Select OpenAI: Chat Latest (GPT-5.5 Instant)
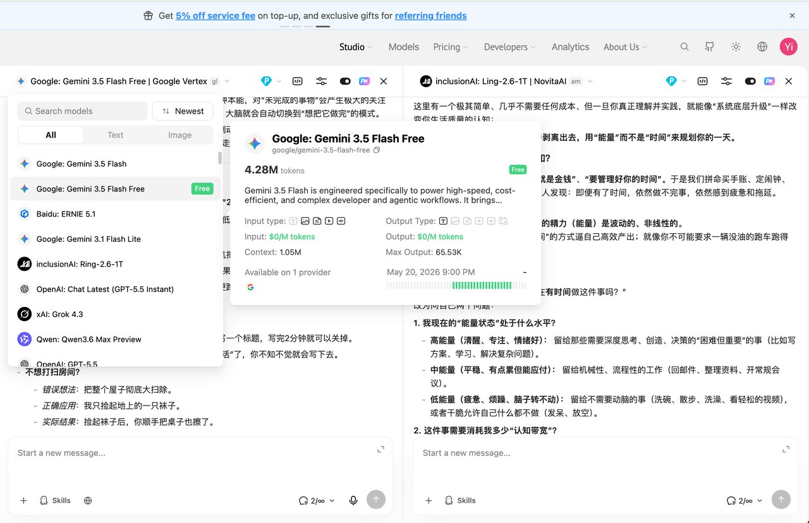 (x=114, y=289)
